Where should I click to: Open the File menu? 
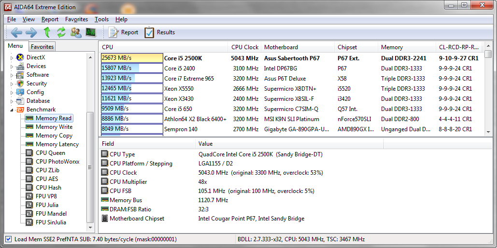click(x=12, y=19)
